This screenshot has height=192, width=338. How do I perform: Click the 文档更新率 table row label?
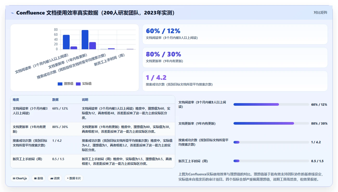(x=29, y=129)
